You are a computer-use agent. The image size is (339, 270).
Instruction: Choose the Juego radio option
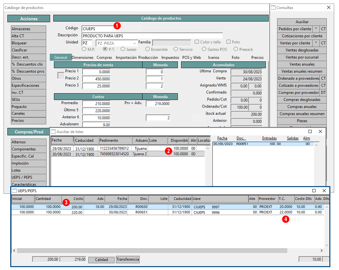(x=123, y=49)
